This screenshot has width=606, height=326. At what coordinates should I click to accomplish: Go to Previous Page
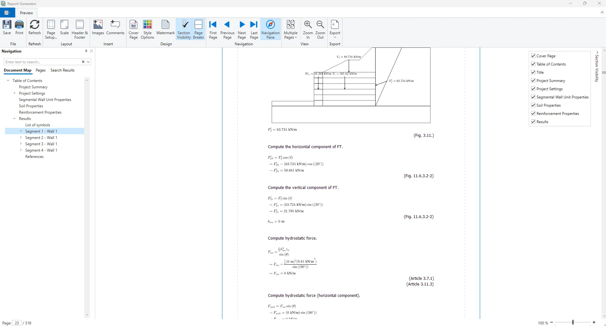[x=227, y=29]
